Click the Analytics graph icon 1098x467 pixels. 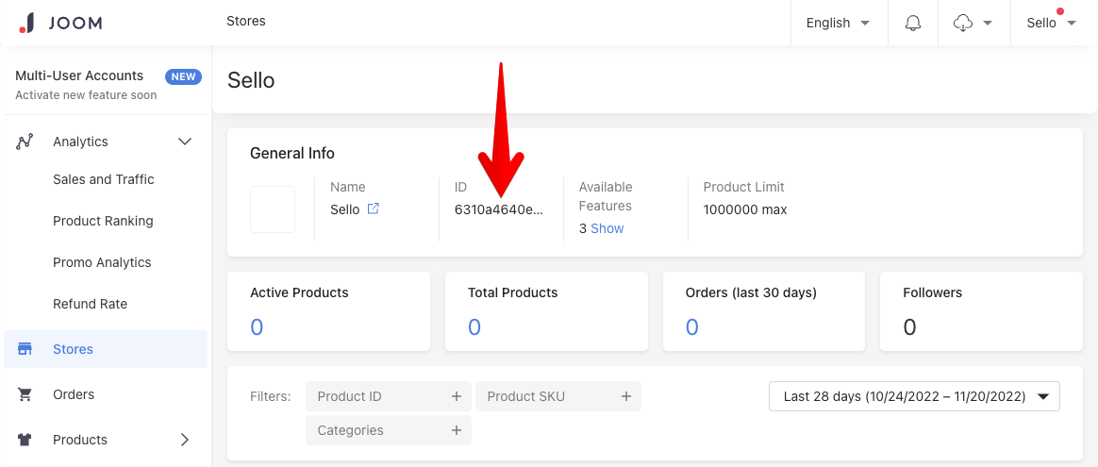25,142
